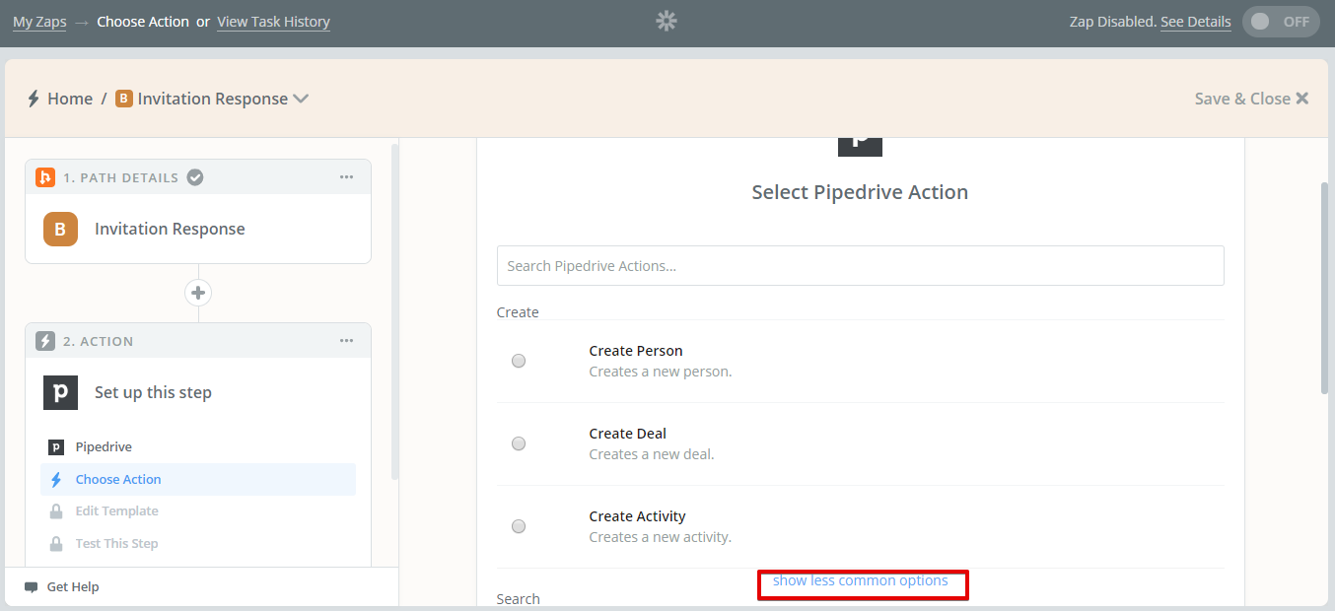Click the Creates a new deal description
Viewport: 1335px width, 611px height.
pos(652,454)
